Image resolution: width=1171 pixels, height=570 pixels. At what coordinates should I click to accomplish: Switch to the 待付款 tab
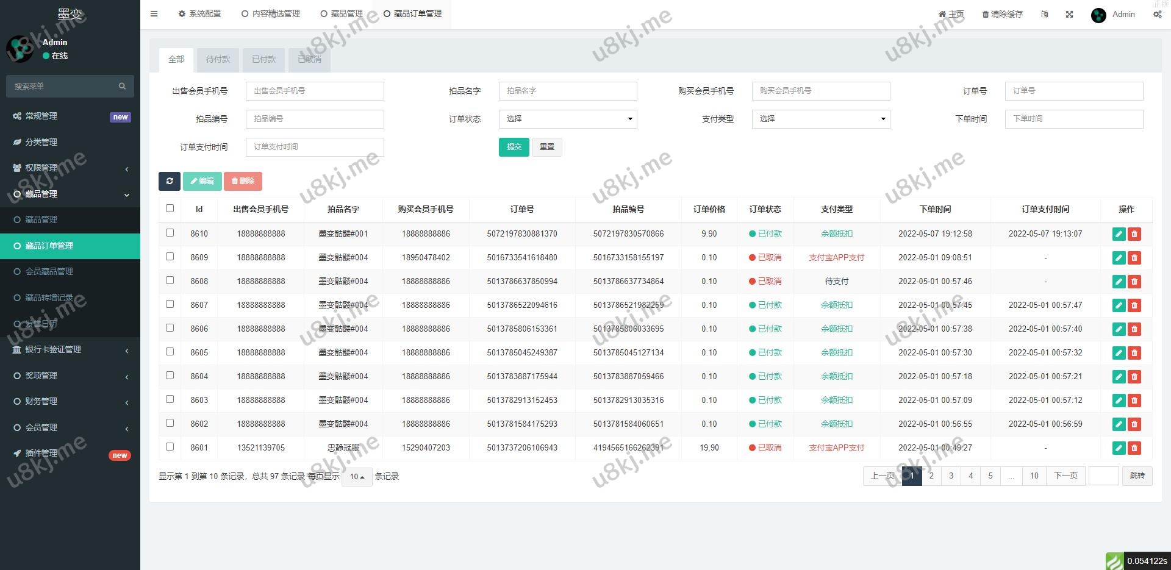218,60
